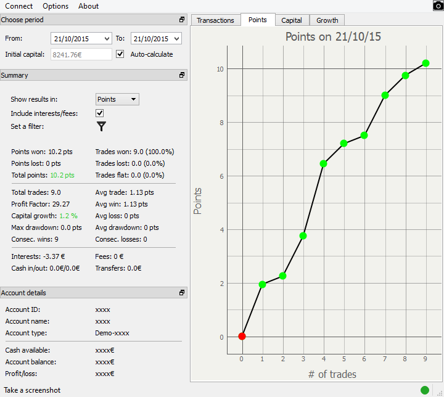Click the red starting point on chart
Viewport: 444px width, 397px height.
pyautogui.click(x=242, y=336)
